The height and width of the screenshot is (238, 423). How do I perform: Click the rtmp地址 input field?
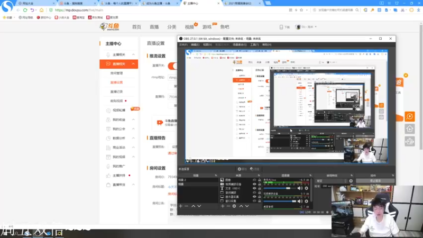click(x=172, y=77)
